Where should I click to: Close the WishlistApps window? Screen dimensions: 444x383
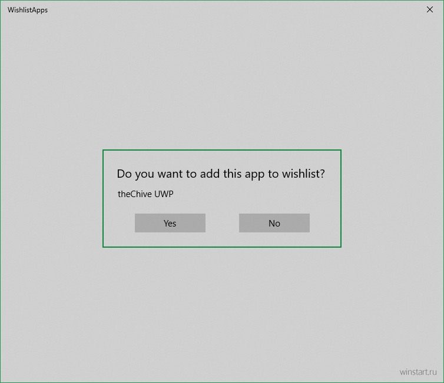429,9
